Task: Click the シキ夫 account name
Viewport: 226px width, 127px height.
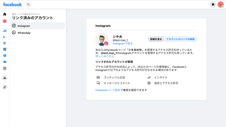Action: pos(117,37)
